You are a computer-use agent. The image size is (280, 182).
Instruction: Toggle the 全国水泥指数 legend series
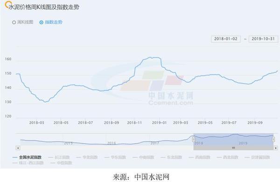27,157
